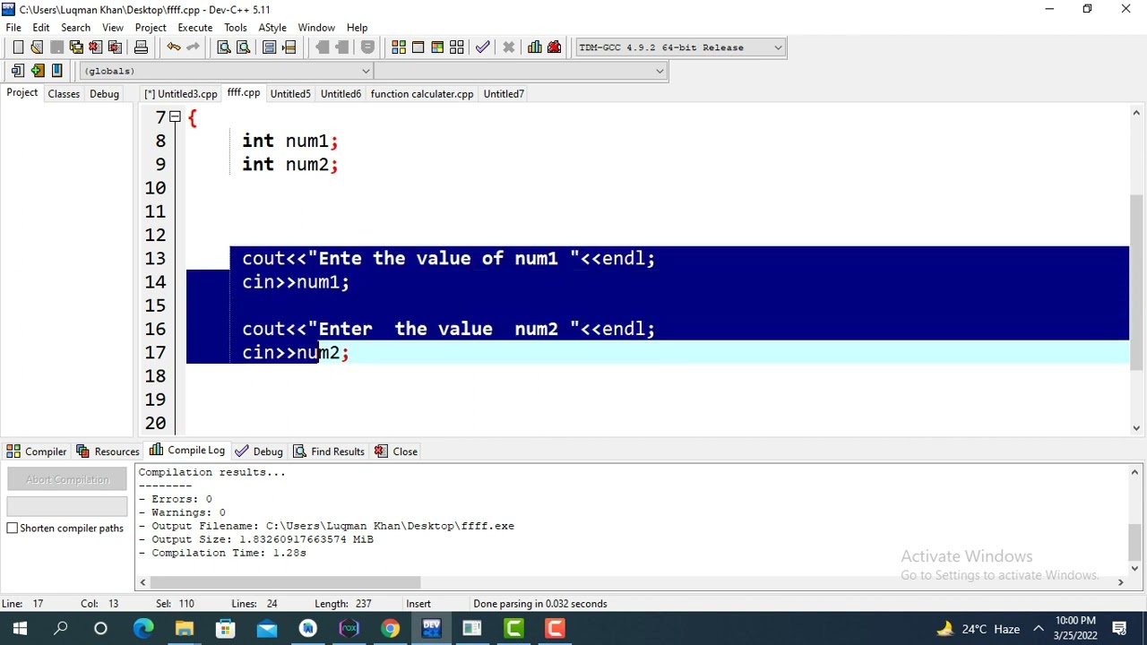
Task: Click the Open file toolbar icon
Action: (37, 47)
